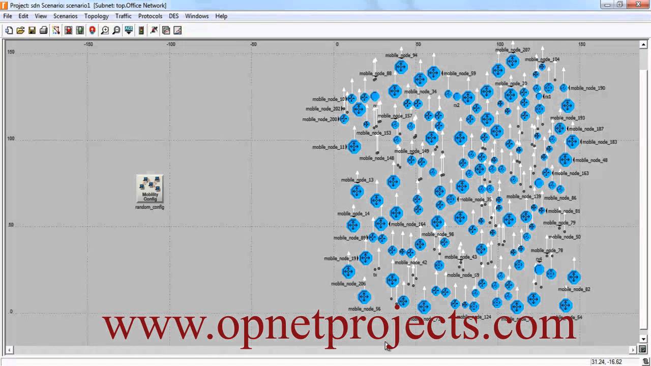The height and width of the screenshot is (366, 651).
Task: Select the mobile_node_183 router icon
Action: tap(573, 142)
